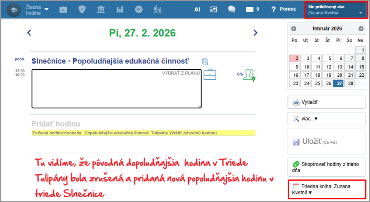Expand the Žiadna hodina dropdown
This screenshot has width=370, height=202.
[x=37, y=9]
